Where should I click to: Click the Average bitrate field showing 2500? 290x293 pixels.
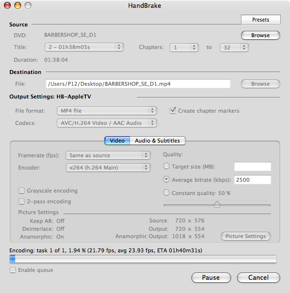pyautogui.click(x=253, y=180)
